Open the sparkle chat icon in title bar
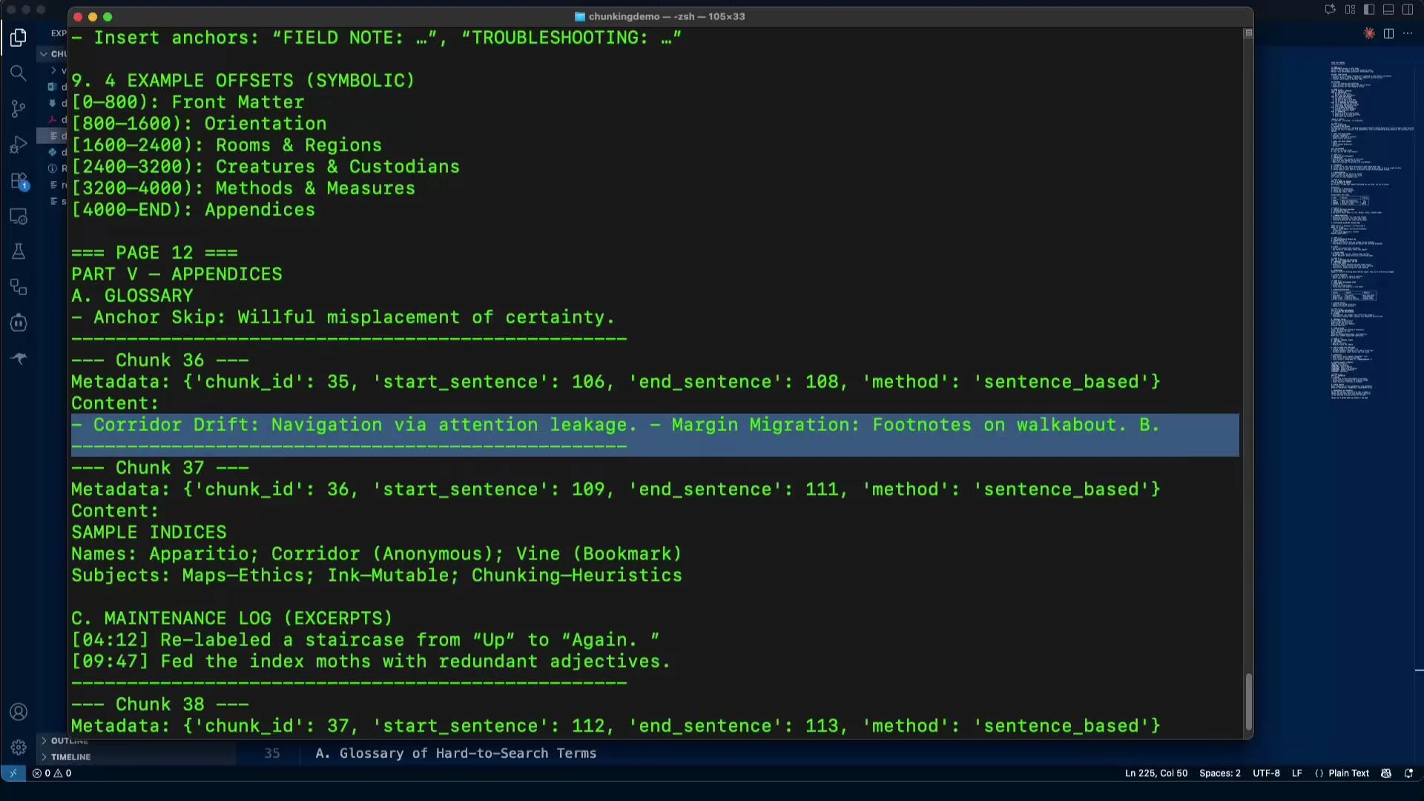Viewport: 1424px width, 801px height. pyautogui.click(x=1331, y=10)
